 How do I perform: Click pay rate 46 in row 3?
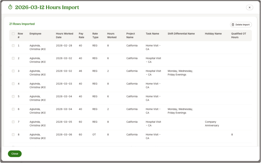(80, 71)
